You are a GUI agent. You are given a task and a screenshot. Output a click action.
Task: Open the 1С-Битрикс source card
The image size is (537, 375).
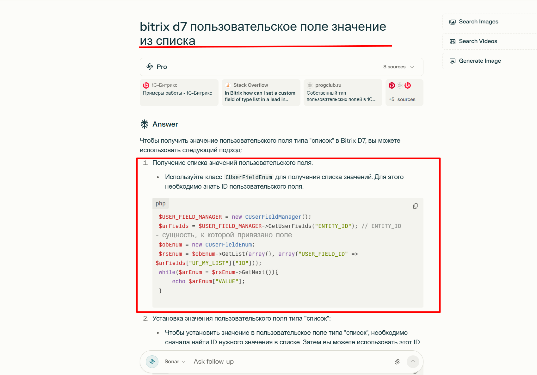point(179,92)
